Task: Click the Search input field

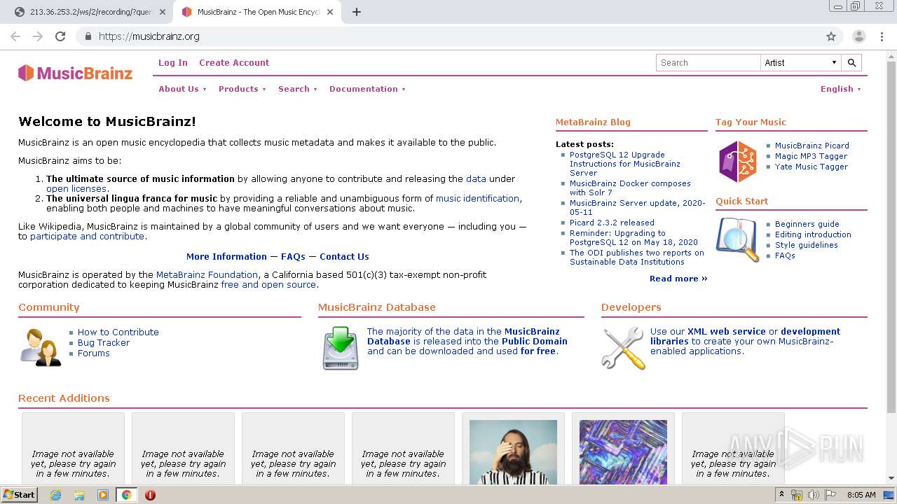Action: 708,63
